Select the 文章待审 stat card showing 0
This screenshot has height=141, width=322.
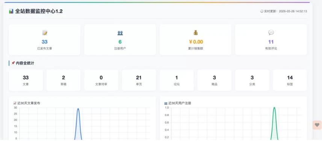point(101,80)
